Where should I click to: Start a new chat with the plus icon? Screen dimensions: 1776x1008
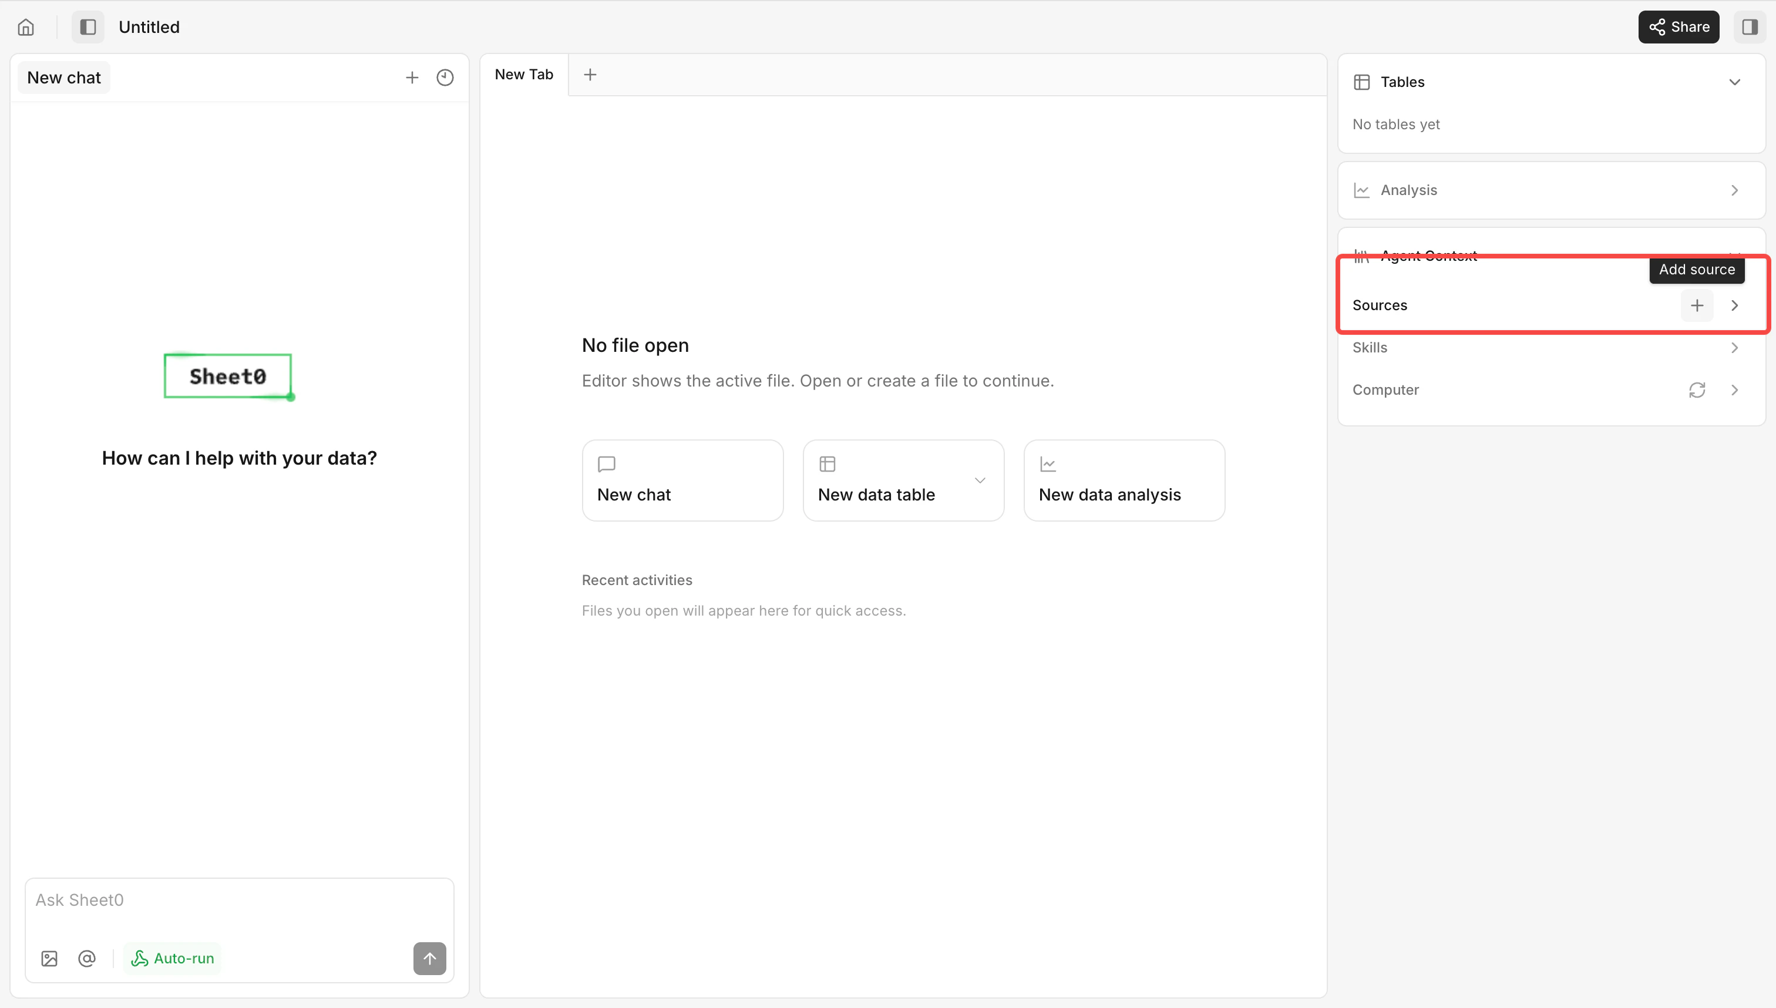(412, 77)
